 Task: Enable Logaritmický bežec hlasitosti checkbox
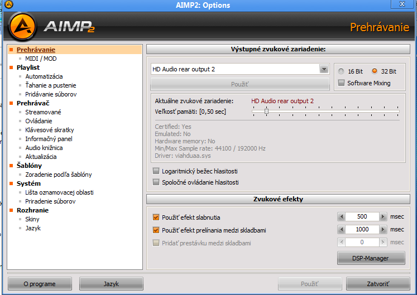click(156, 171)
